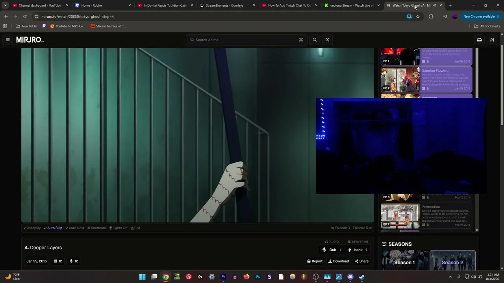The image size is (504, 283).
Task: Go to next Episode 5
Action: click(362, 228)
